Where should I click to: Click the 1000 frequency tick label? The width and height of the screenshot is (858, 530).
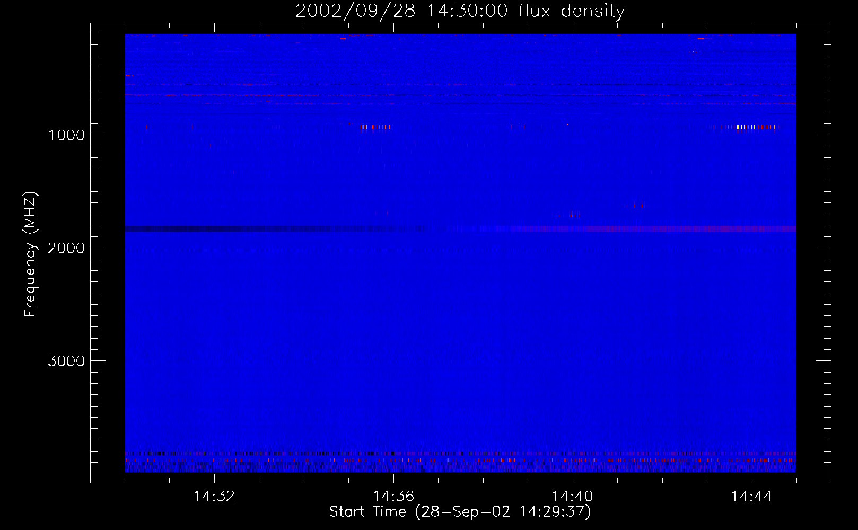tap(66, 135)
